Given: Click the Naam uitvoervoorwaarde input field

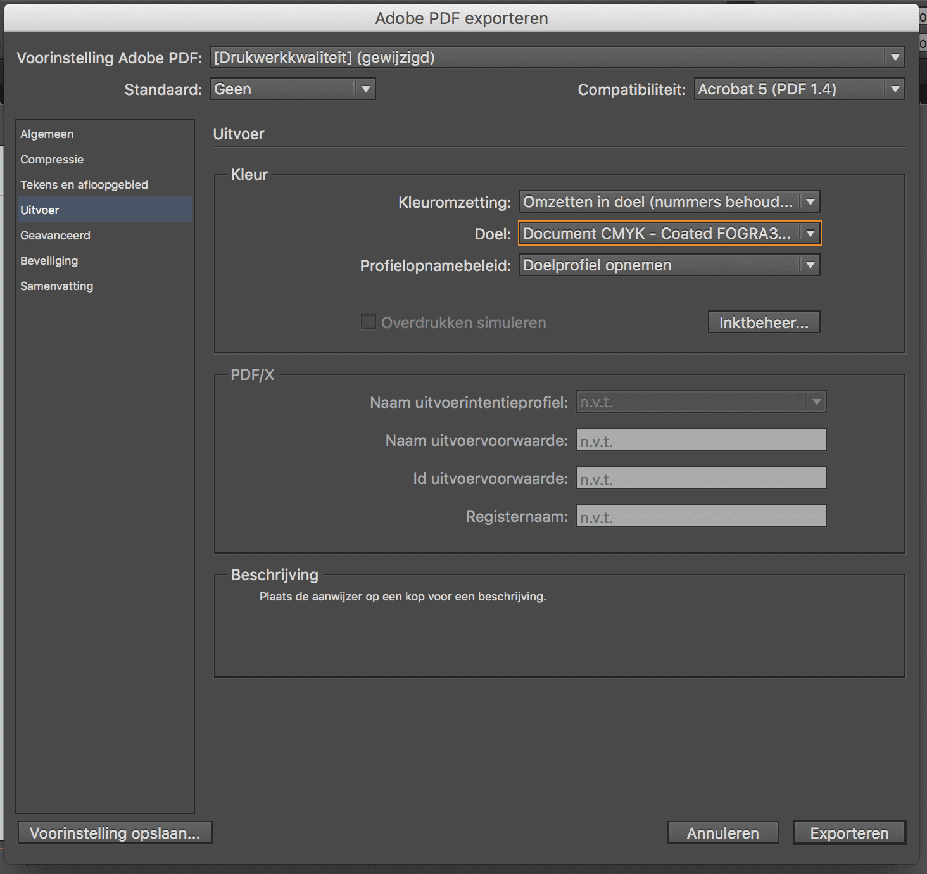Looking at the screenshot, I should click(x=700, y=440).
